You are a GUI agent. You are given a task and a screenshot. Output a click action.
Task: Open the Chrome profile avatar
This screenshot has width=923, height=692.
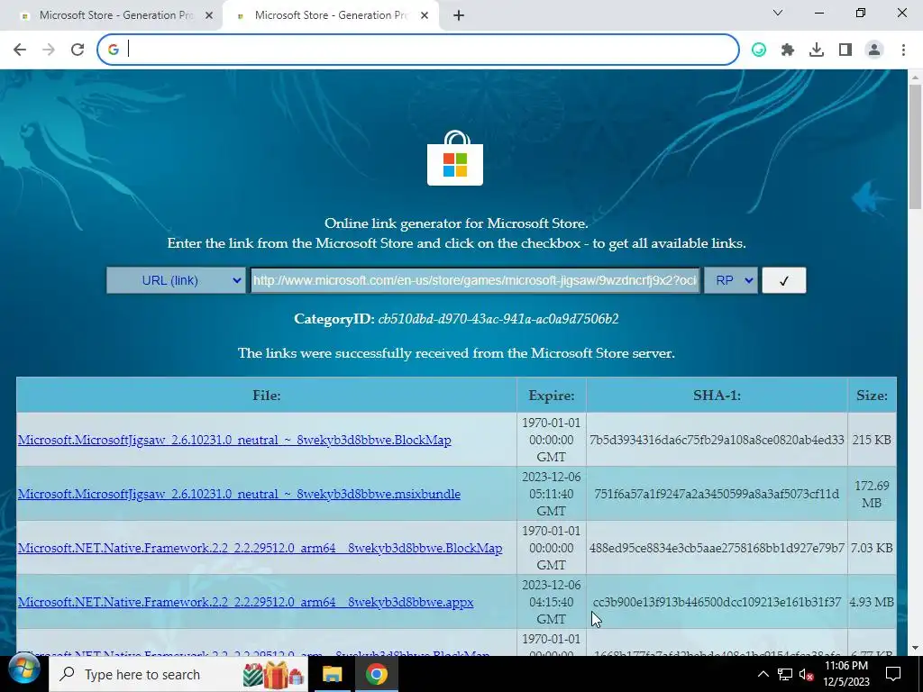coord(874,50)
